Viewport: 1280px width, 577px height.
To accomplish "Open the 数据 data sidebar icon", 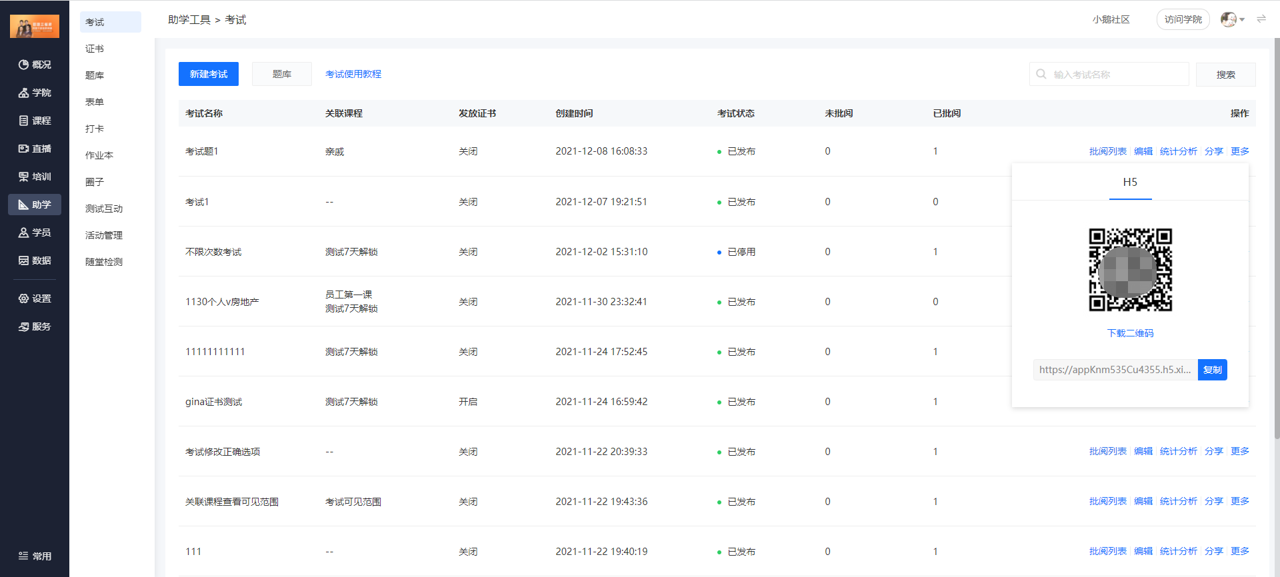I will 35,261.
